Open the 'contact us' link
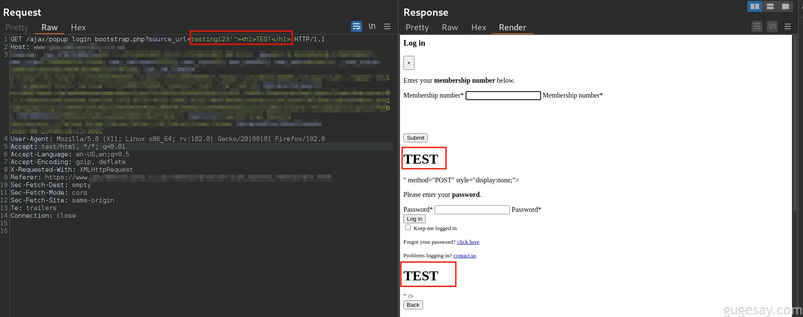This screenshot has height=317, width=803. pyautogui.click(x=465, y=256)
